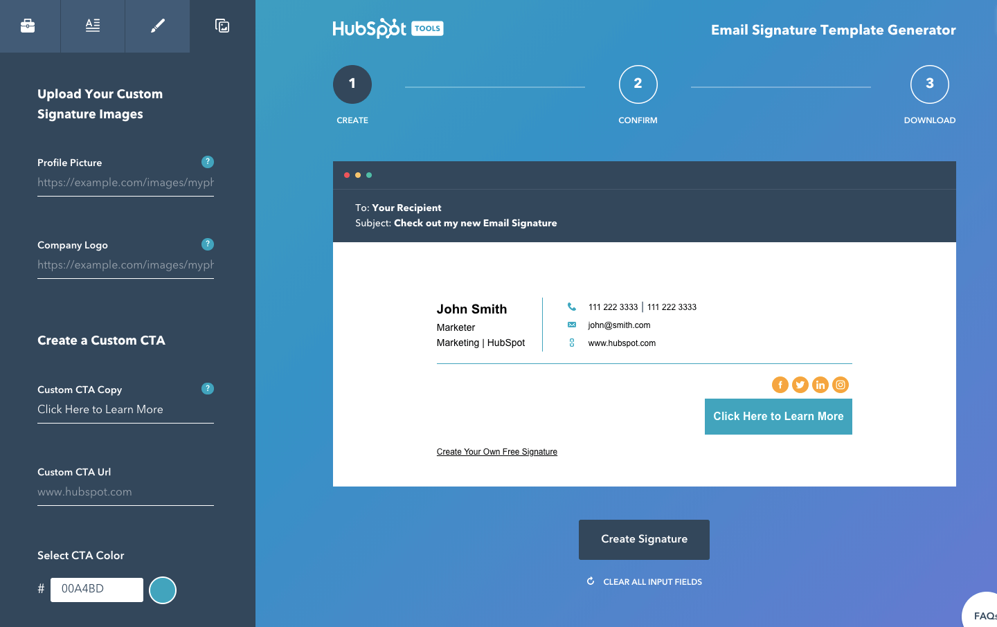The width and height of the screenshot is (997, 627).
Task: Click the Instagram social icon
Action: coord(841,385)
